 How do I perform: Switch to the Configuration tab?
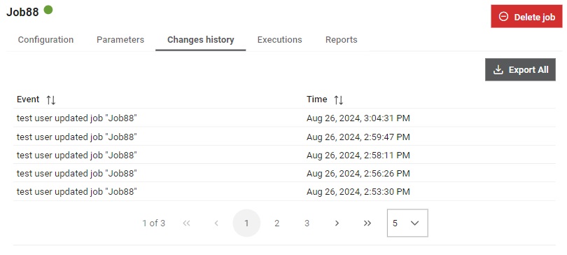[45, 40]
